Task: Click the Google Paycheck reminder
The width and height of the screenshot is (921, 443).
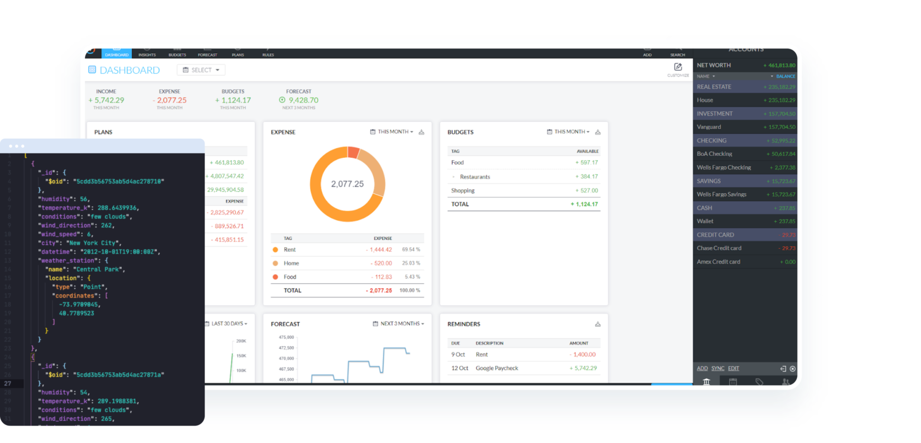Action: (523, 368)
